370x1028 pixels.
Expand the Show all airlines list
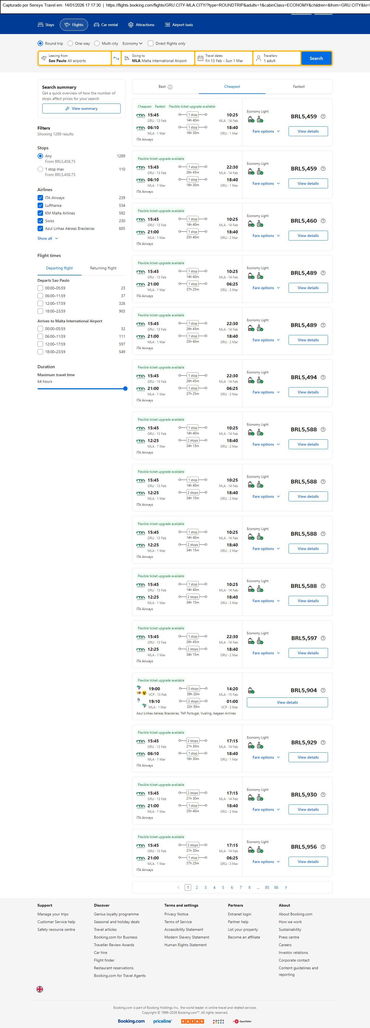[47, 238]
